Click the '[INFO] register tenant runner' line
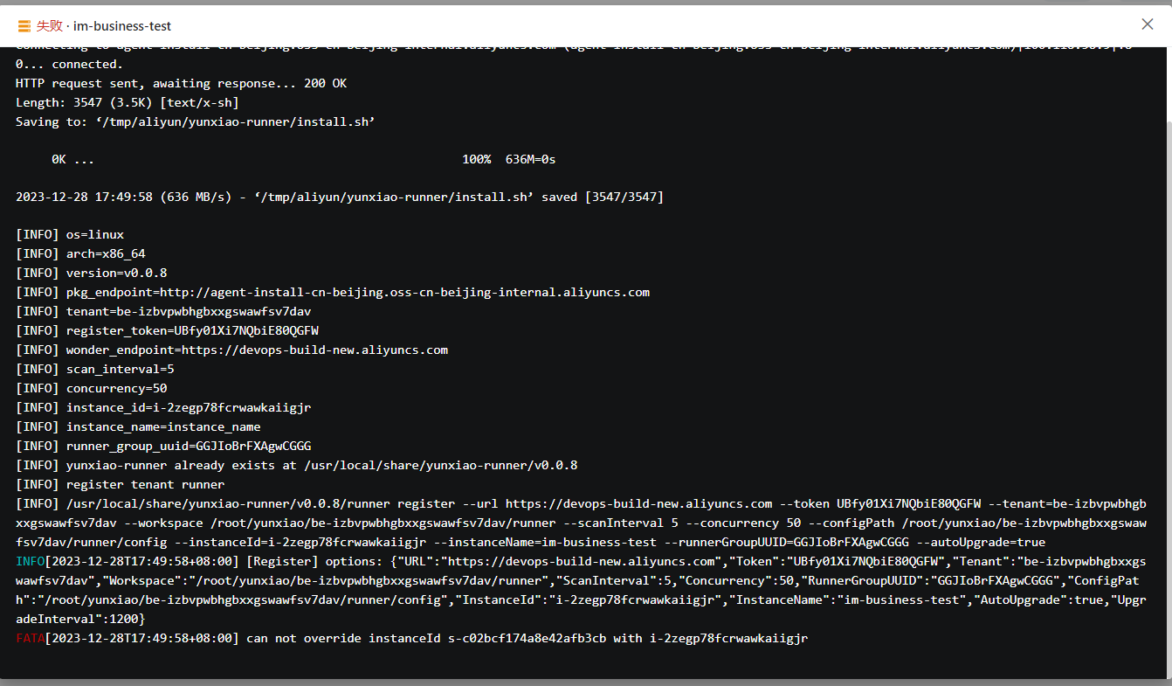 (x=121, y=485)
